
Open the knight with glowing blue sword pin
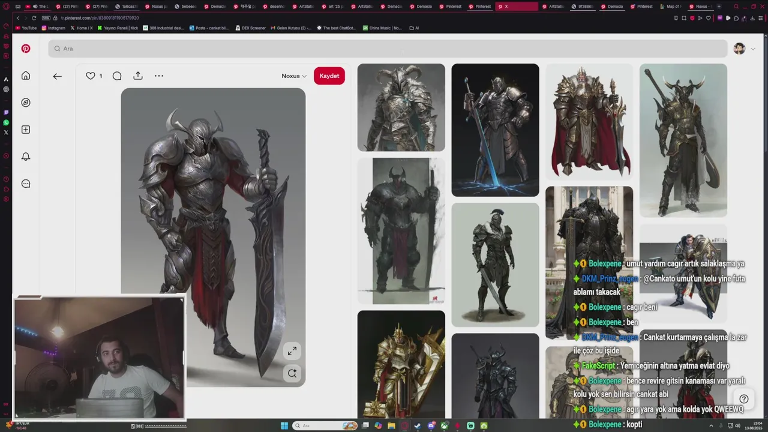(495, 130)
